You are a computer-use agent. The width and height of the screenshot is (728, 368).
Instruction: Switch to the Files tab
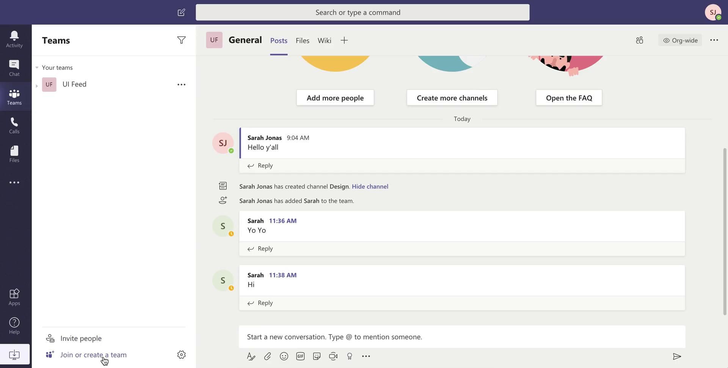pyautogui.click(x=302, y=41)
